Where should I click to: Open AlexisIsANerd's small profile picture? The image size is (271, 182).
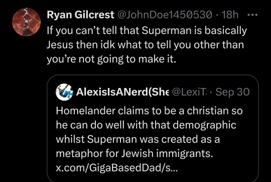point(64,92)
